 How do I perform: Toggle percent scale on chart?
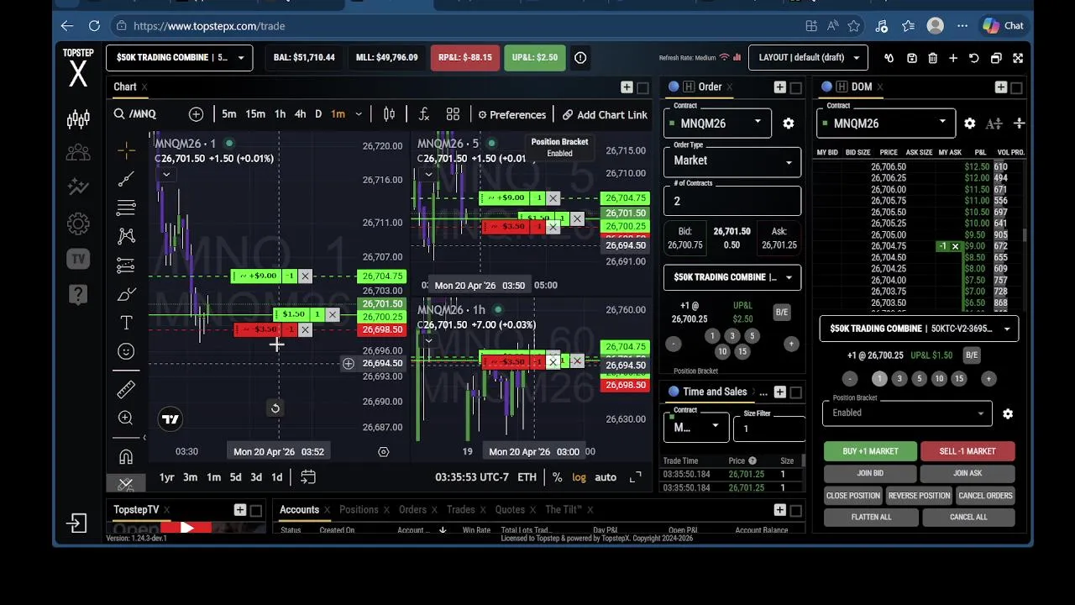(557, 477)
